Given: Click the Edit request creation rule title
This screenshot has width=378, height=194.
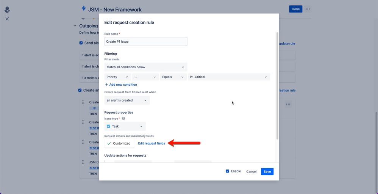Looking at the screenshot, I should pyautogui.click(x=129, y=23).
